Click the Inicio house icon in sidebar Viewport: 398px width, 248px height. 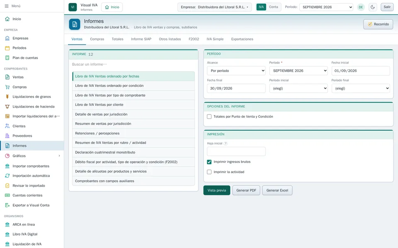[7, 19]
